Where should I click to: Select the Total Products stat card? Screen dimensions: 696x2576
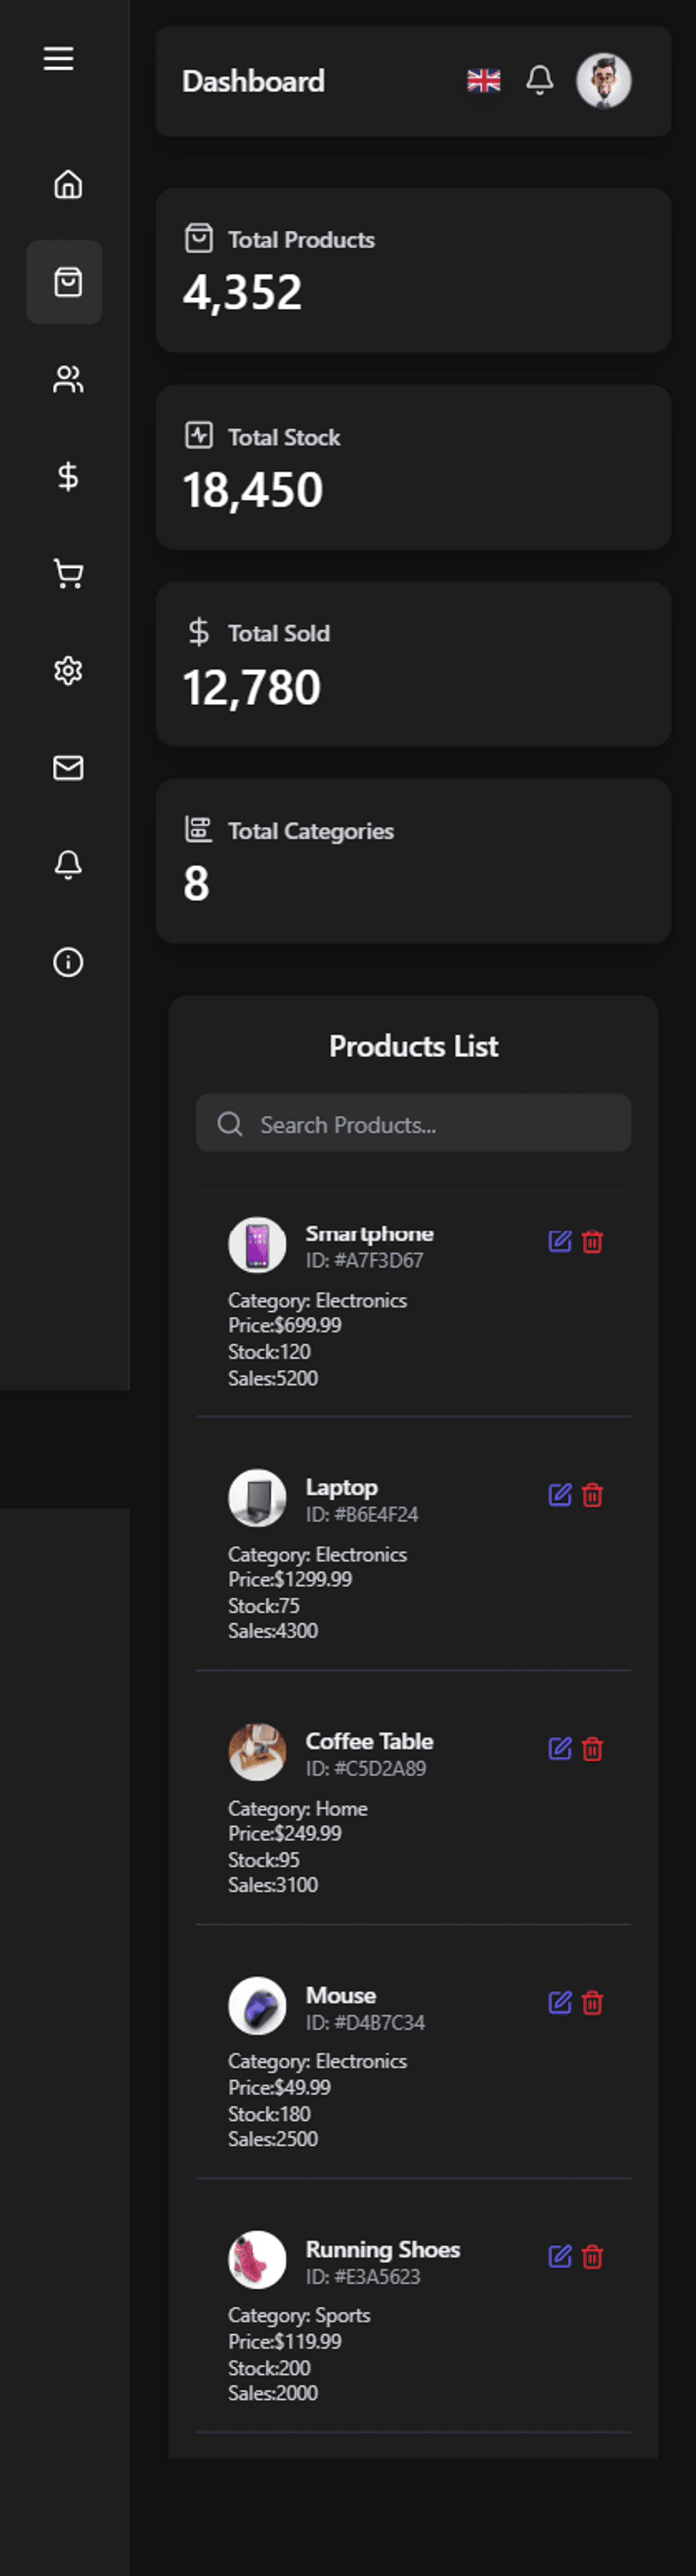click(x=413, y=270)
